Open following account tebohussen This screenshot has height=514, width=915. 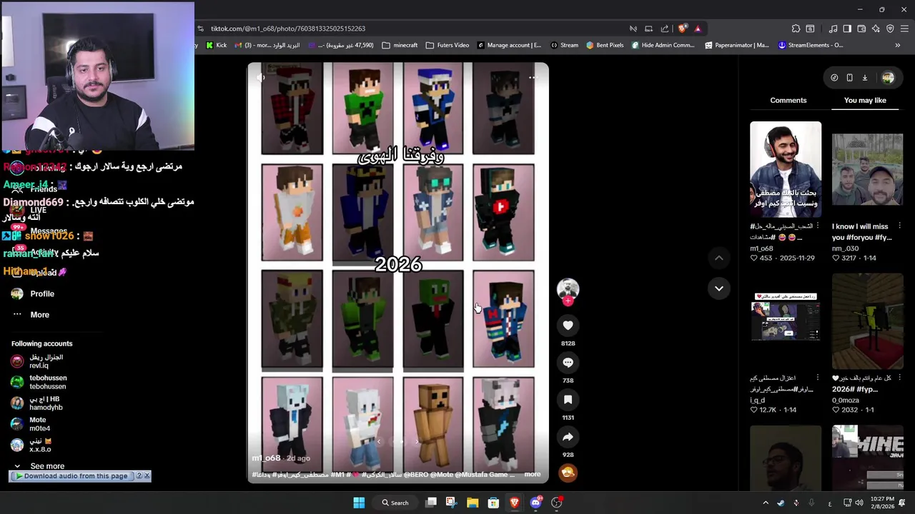click(x=39, y=382)
